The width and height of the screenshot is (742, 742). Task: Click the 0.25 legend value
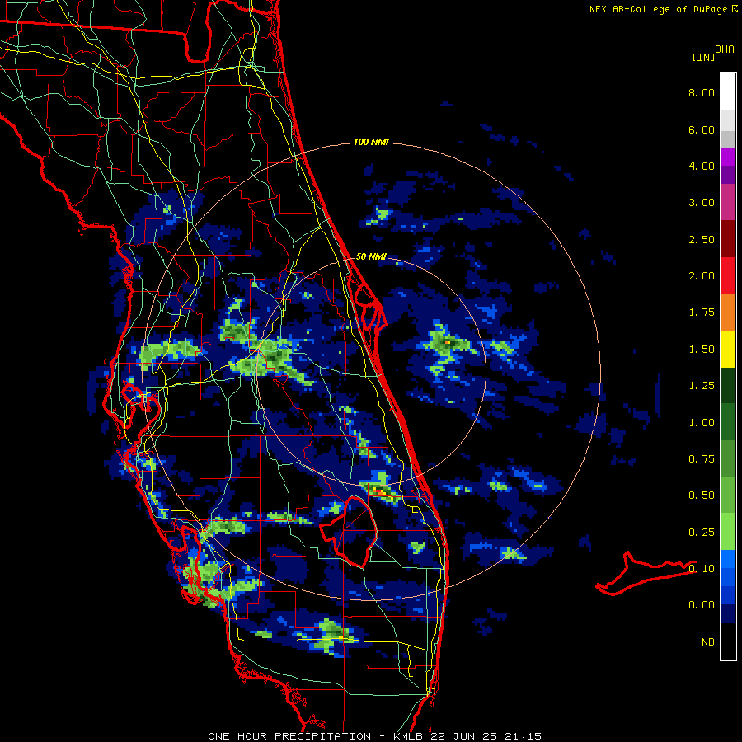[702, 533]
